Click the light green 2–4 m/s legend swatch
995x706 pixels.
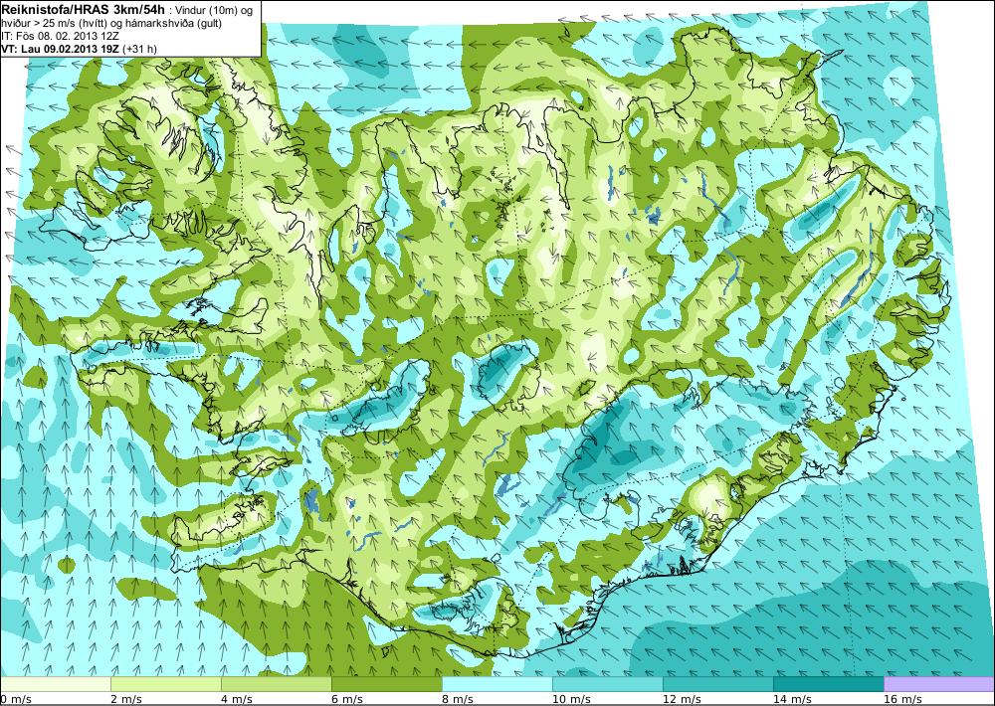click(x=165, y=684)
